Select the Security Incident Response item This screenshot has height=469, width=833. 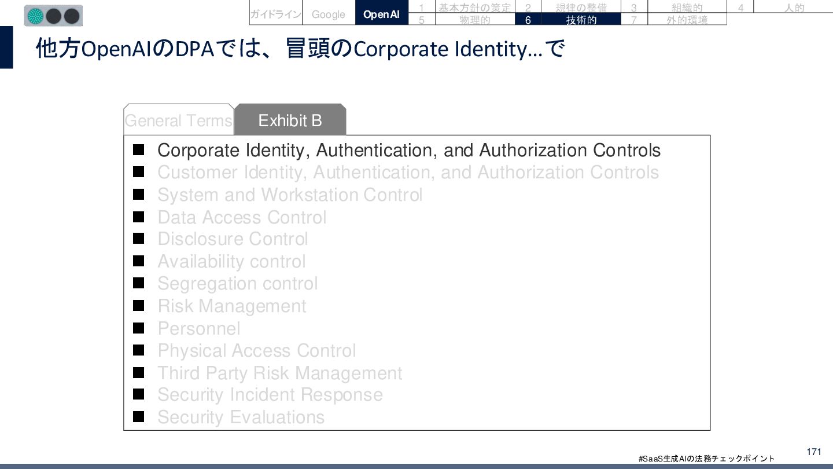[270, 395]
